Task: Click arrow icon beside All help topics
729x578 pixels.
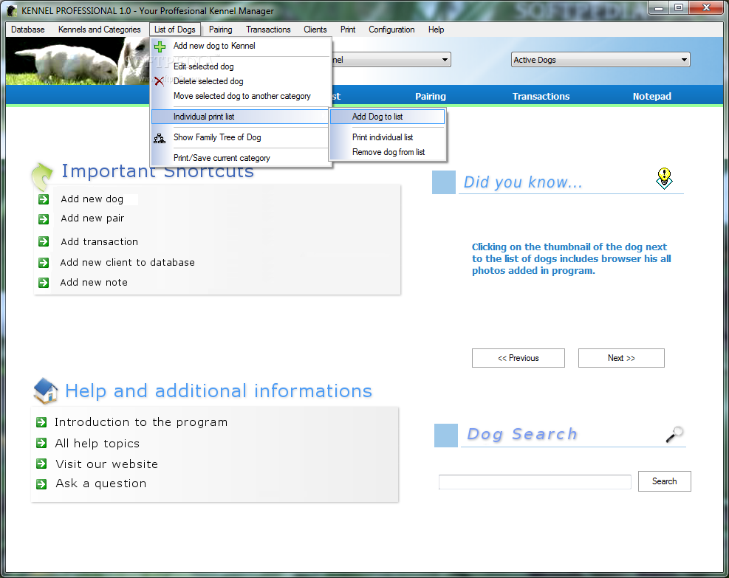Action: point(41,443)
